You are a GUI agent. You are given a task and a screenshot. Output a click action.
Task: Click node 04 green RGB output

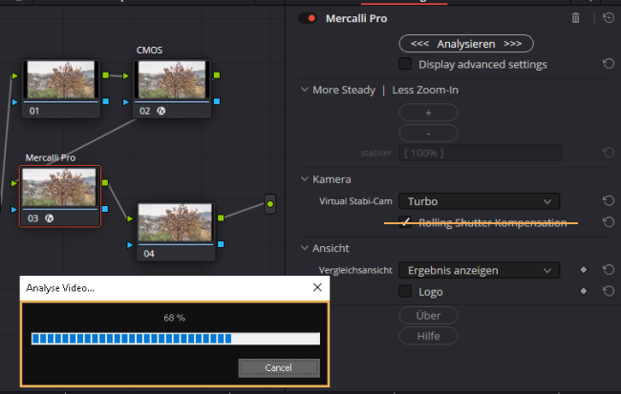pyautogui.click(x=221, y=218)
